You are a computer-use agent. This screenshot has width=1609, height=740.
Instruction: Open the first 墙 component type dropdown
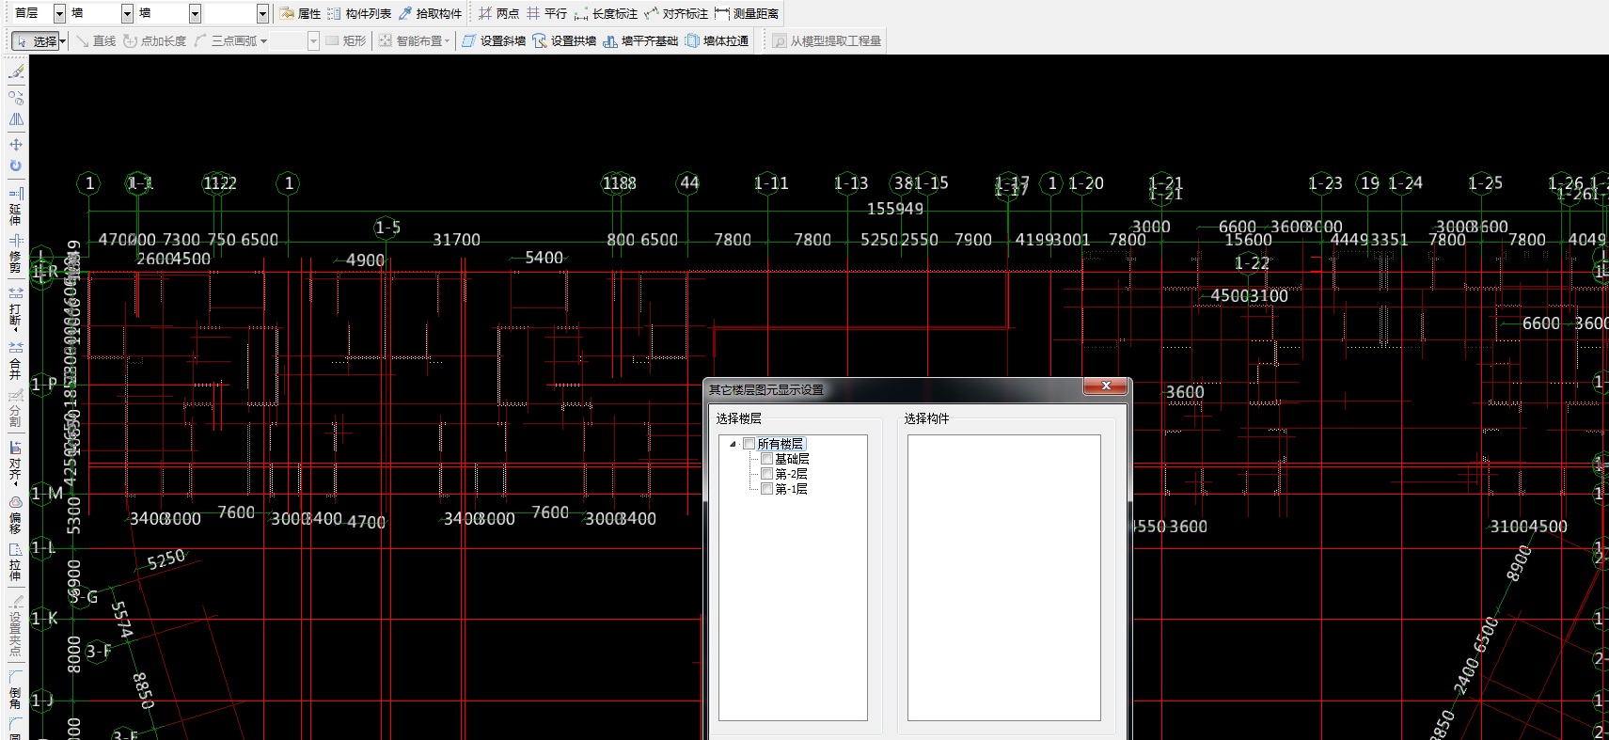pyautogui.click(x=127, y=13)
